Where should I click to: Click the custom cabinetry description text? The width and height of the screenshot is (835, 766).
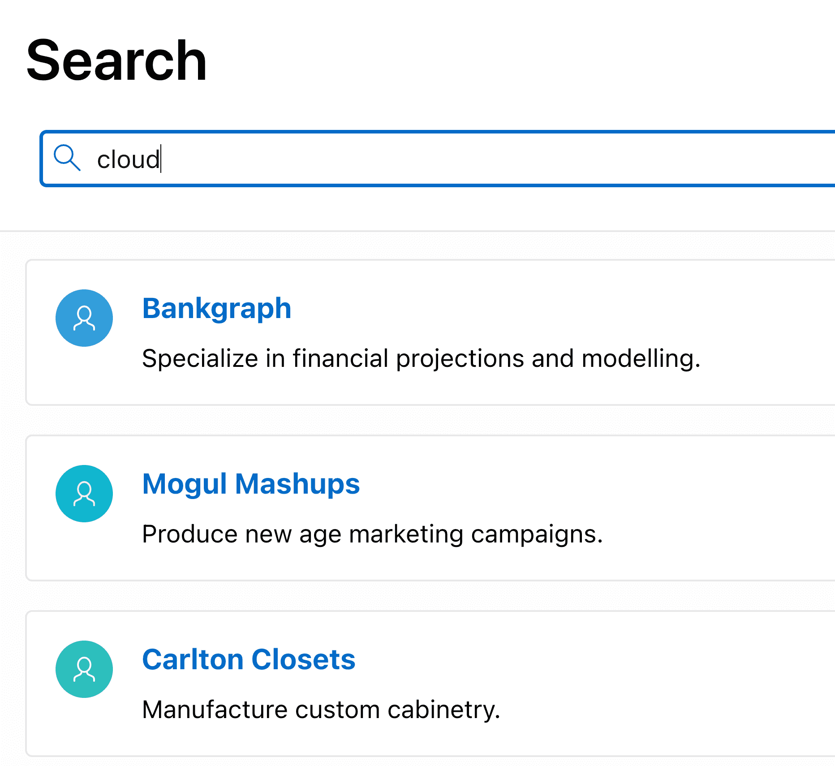(x=322, y=710)
